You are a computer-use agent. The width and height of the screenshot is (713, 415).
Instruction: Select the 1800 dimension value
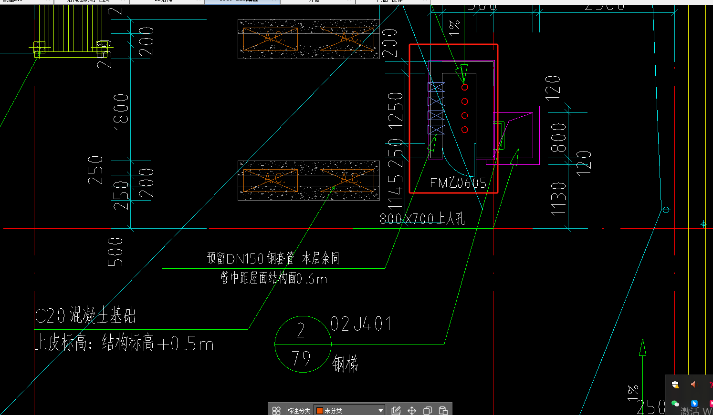pyautogui.click(x=121, y=112)
